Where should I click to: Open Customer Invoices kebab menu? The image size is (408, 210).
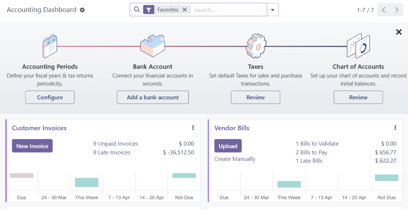pyautogui.click(x=193, y=128)
